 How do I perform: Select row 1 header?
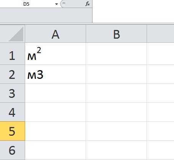12,54
